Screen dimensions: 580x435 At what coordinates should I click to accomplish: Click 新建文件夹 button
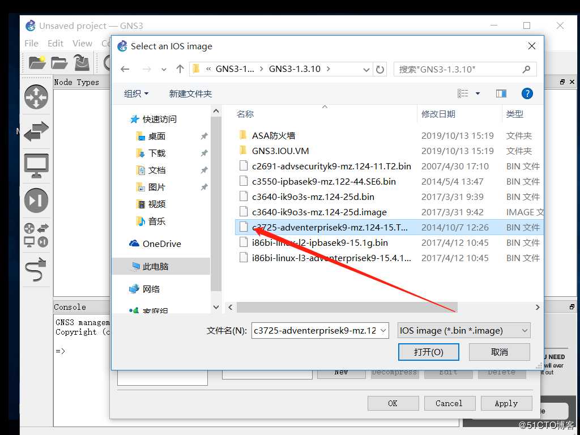190,93
